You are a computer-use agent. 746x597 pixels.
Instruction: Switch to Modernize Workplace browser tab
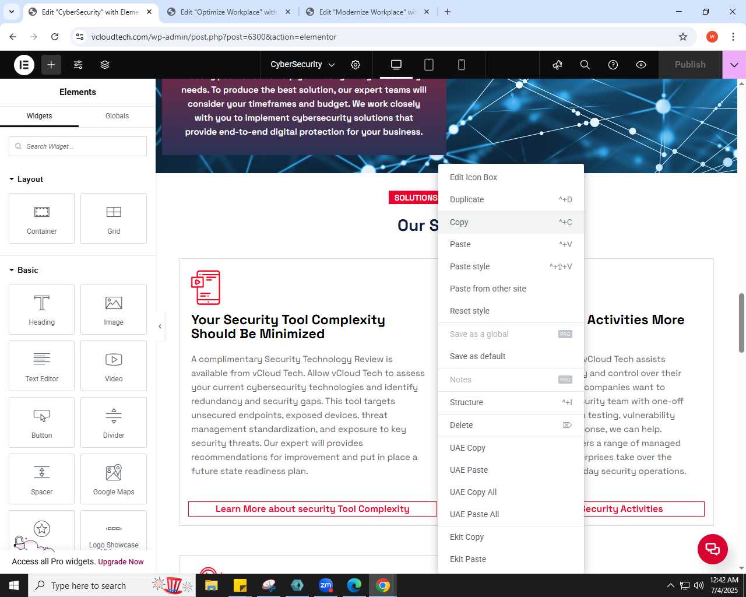point(367,12)
